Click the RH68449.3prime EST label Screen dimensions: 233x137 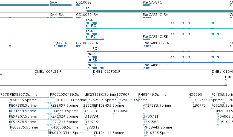coord(158,128)
